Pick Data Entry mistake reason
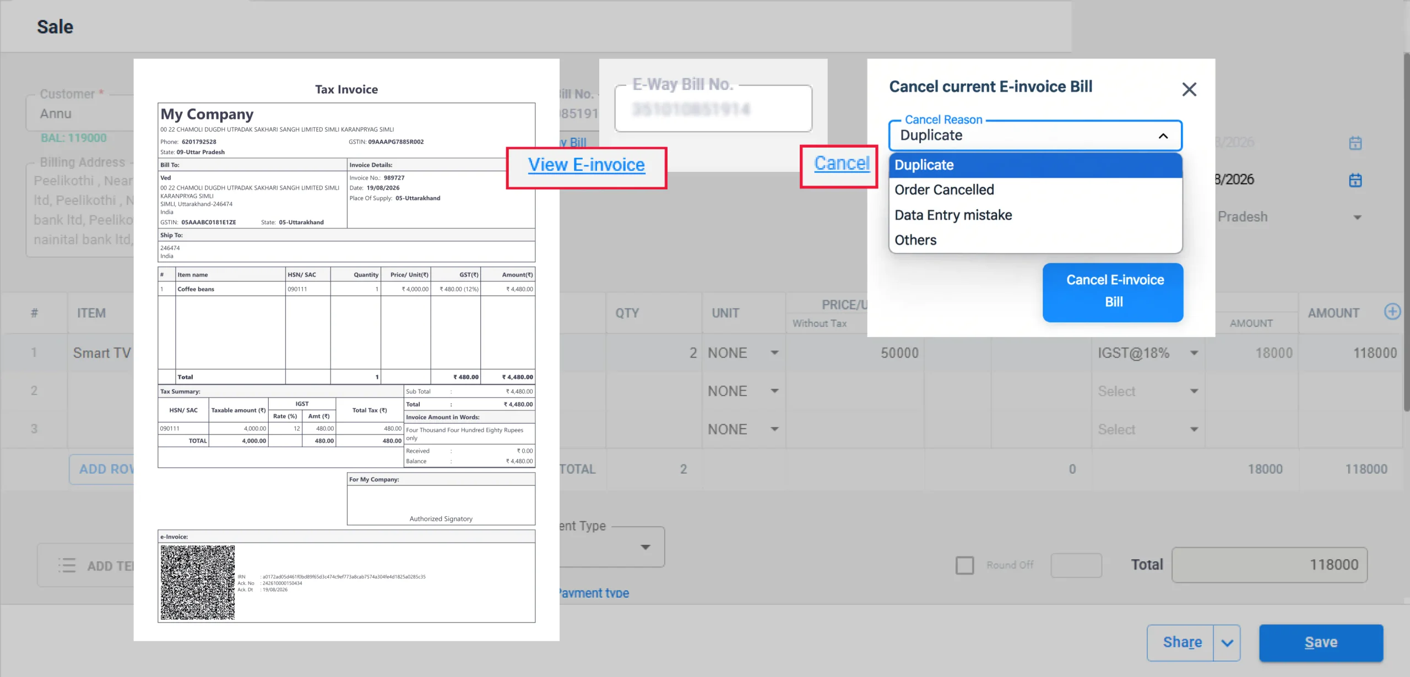 1035,215
